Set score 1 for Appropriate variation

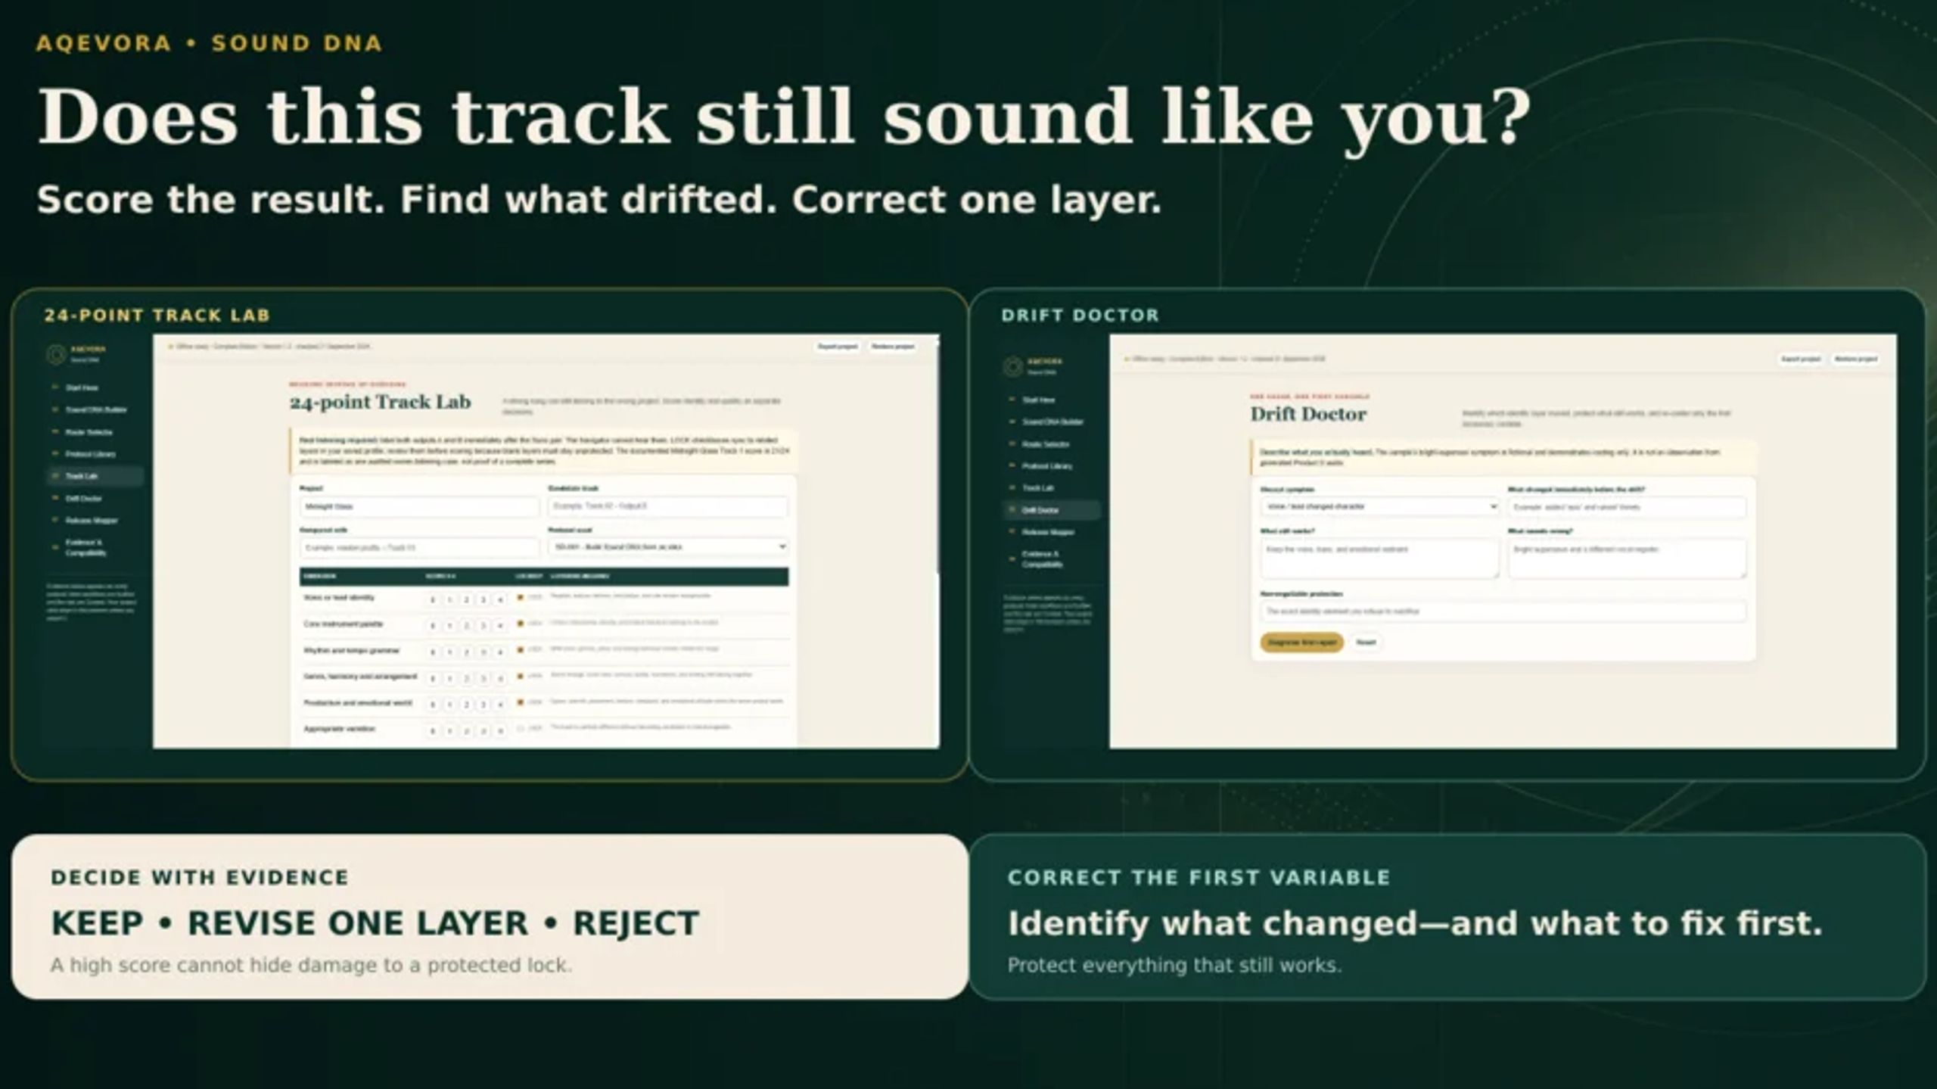pyautogui.click(x=449, y=730)
